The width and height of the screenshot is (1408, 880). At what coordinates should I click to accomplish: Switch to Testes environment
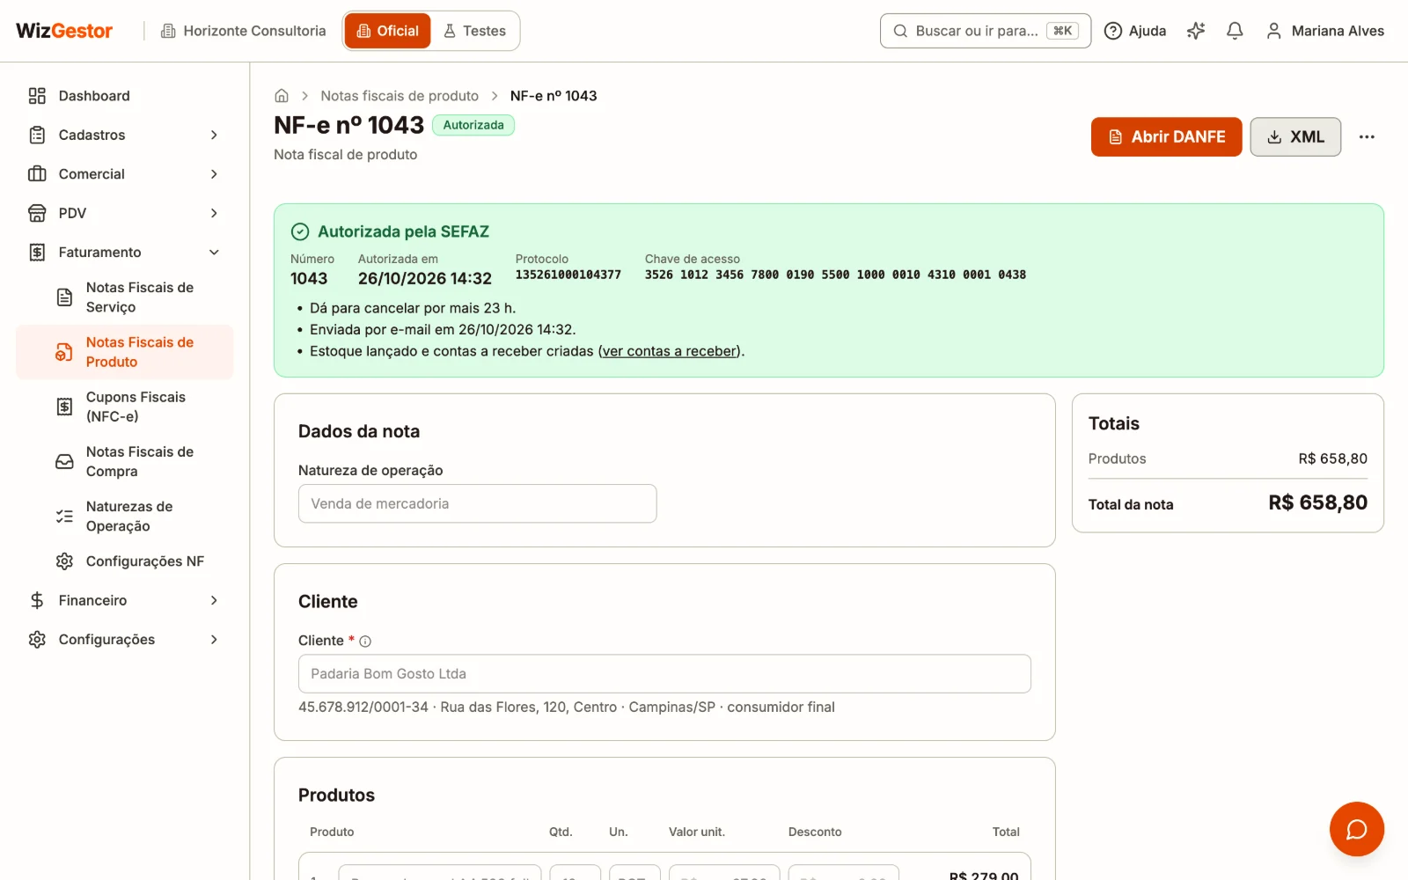pyautogui.click(x=474, y=31)
